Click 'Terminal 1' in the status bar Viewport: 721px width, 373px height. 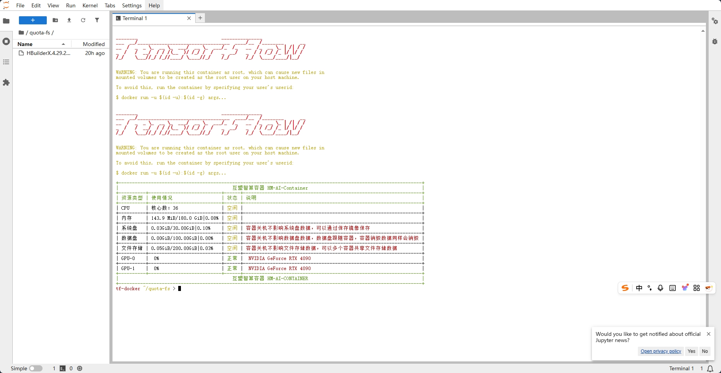click(x=682, y=368)
